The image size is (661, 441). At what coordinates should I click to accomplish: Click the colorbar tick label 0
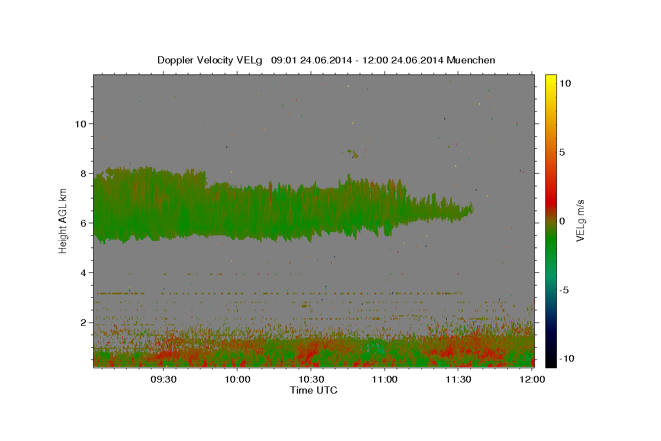pos(562,221)
